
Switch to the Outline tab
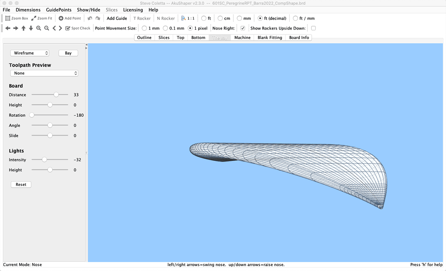[144, 37]
